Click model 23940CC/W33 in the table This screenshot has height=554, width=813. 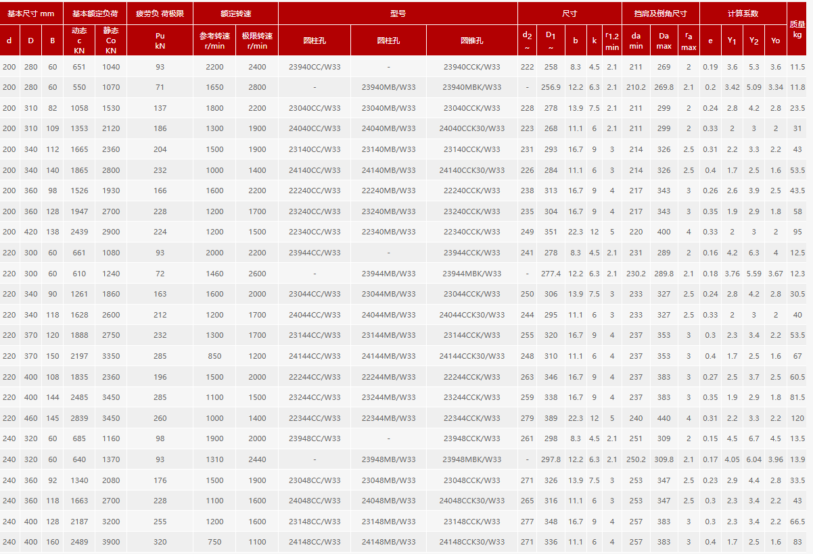coord(315,67)
